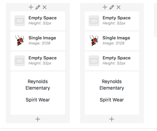Edit right column with pencil icon
The width and height of the screenshot is (157, 131).
click(x=112, y=7)
